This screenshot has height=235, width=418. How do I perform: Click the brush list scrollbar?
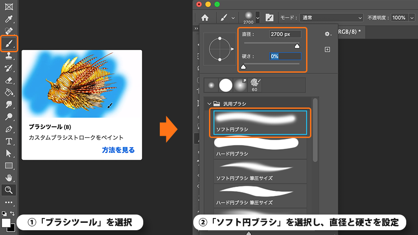pyautogui.click(x=315, y=130)
